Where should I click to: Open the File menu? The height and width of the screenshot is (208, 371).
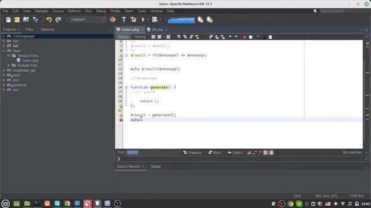(x=5, y=11)
